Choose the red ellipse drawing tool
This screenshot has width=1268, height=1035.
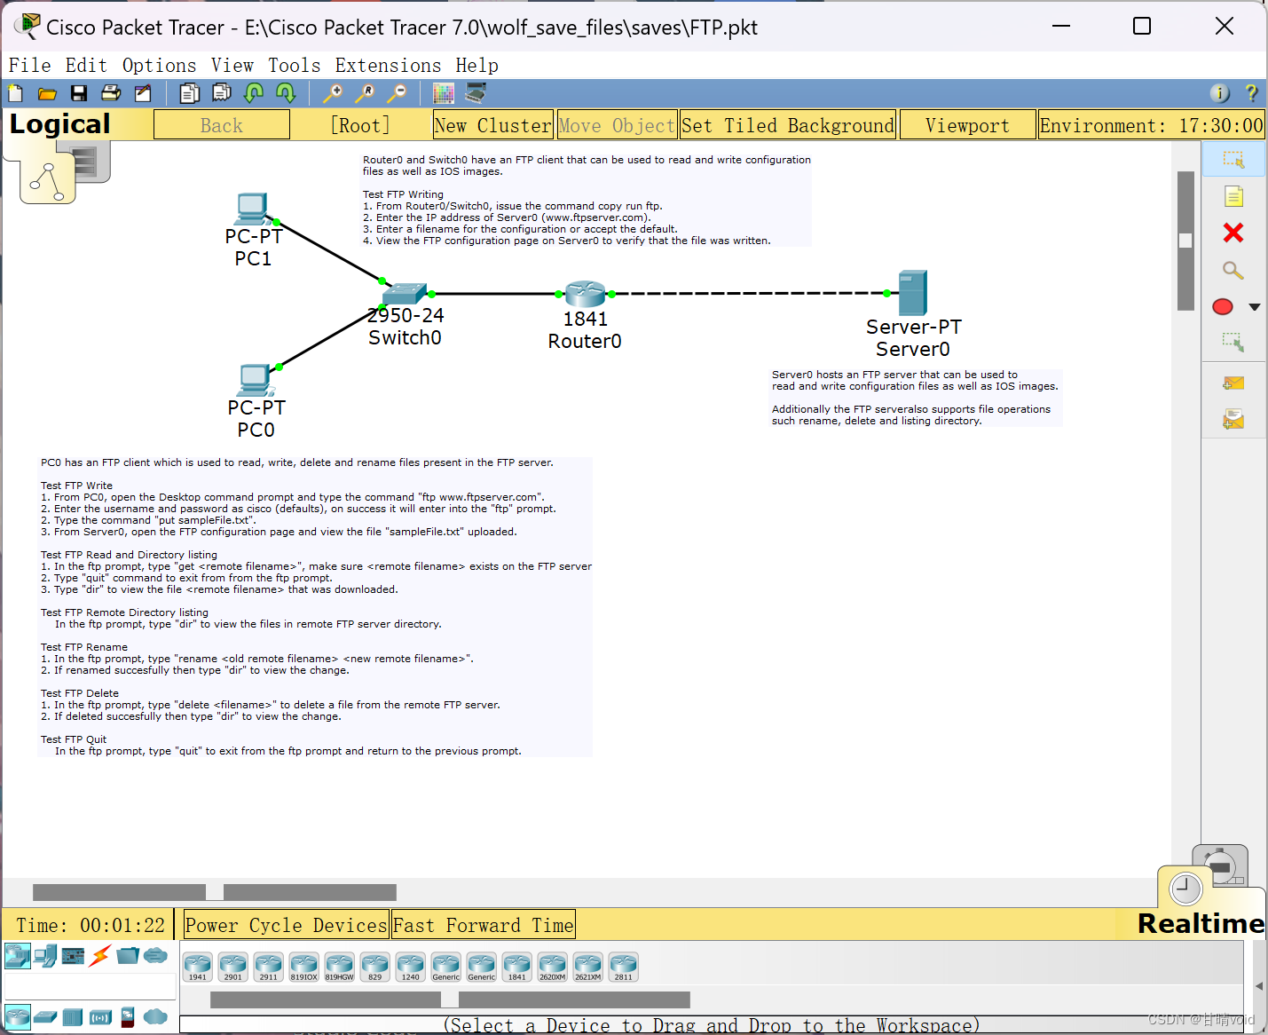(1223, 307)
